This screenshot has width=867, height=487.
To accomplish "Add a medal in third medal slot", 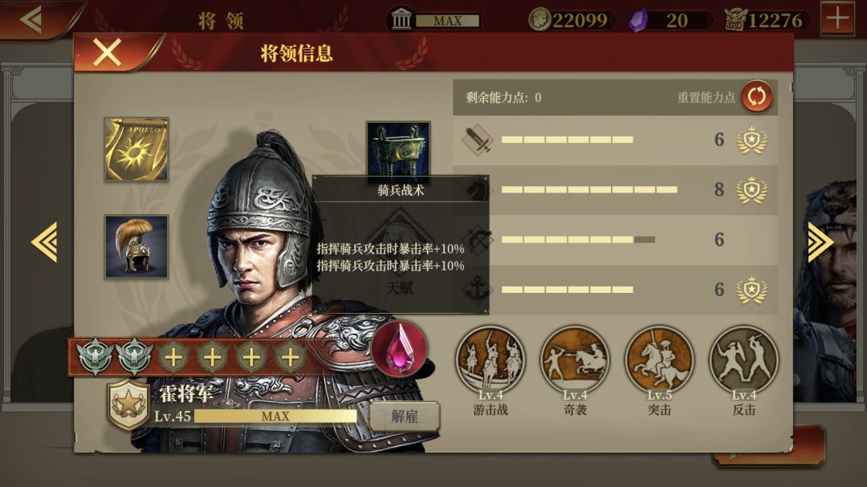I will [173, 358].
